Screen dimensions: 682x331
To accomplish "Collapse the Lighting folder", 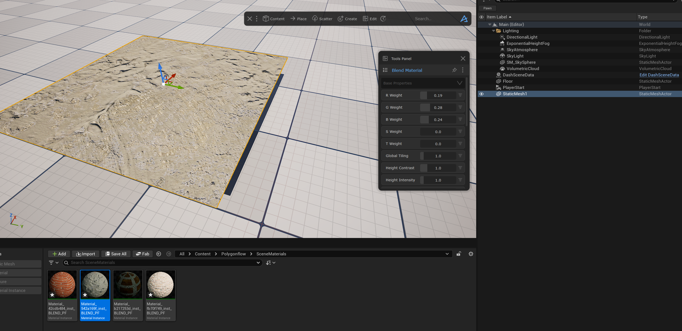I will click(x=494, y=31).
